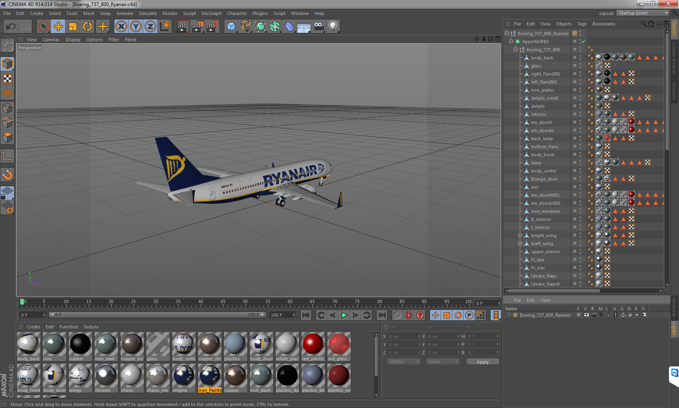Image resolution: width=679 pixels, height=408 pixels.
Task: Add a light object
Action: [x=333, y=27]
